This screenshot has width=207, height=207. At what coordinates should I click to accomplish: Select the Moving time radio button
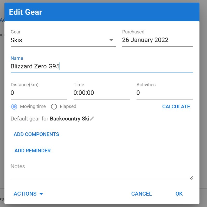[x=14, y=106]
